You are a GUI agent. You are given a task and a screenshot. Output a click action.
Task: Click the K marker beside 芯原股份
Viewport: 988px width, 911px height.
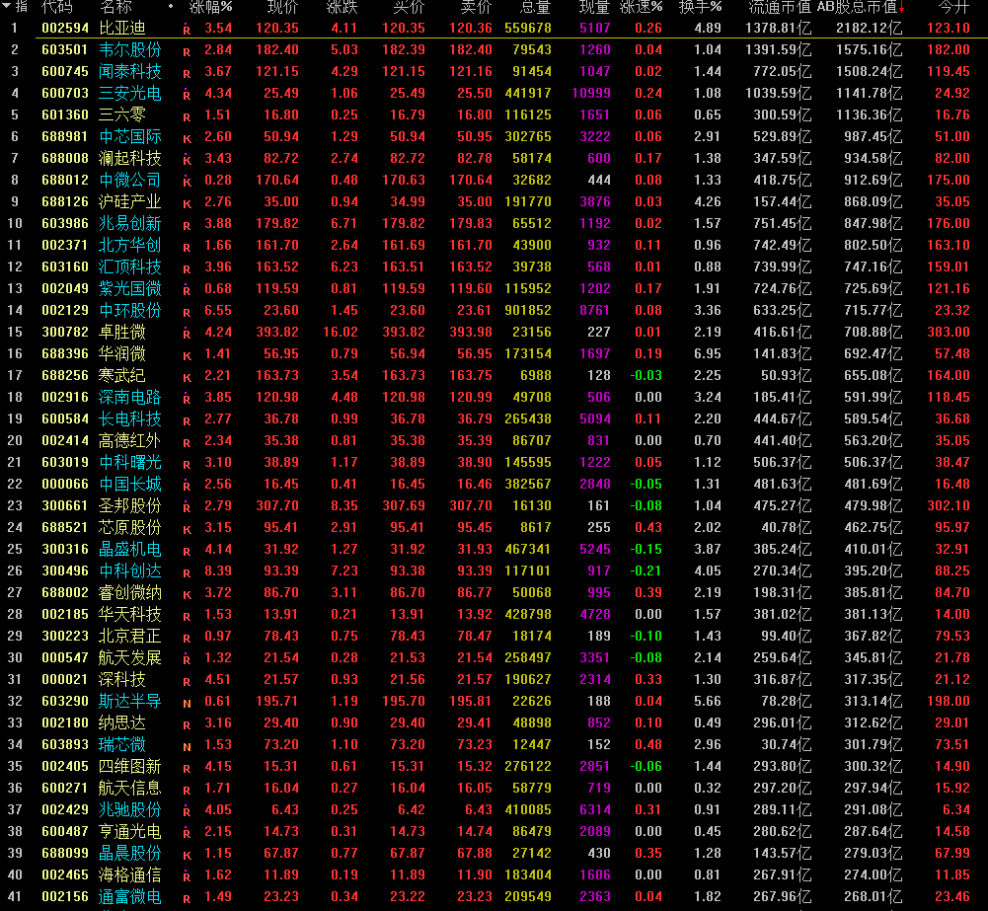[187, 529]
